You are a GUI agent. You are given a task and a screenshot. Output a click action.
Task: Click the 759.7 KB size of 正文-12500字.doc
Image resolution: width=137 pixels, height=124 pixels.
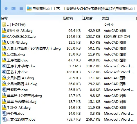pyautogui.click(x=74, y=119)
